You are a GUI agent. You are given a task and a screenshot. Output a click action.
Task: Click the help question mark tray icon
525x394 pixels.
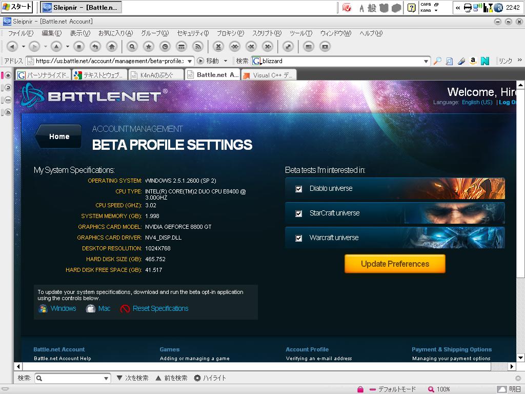412,8
